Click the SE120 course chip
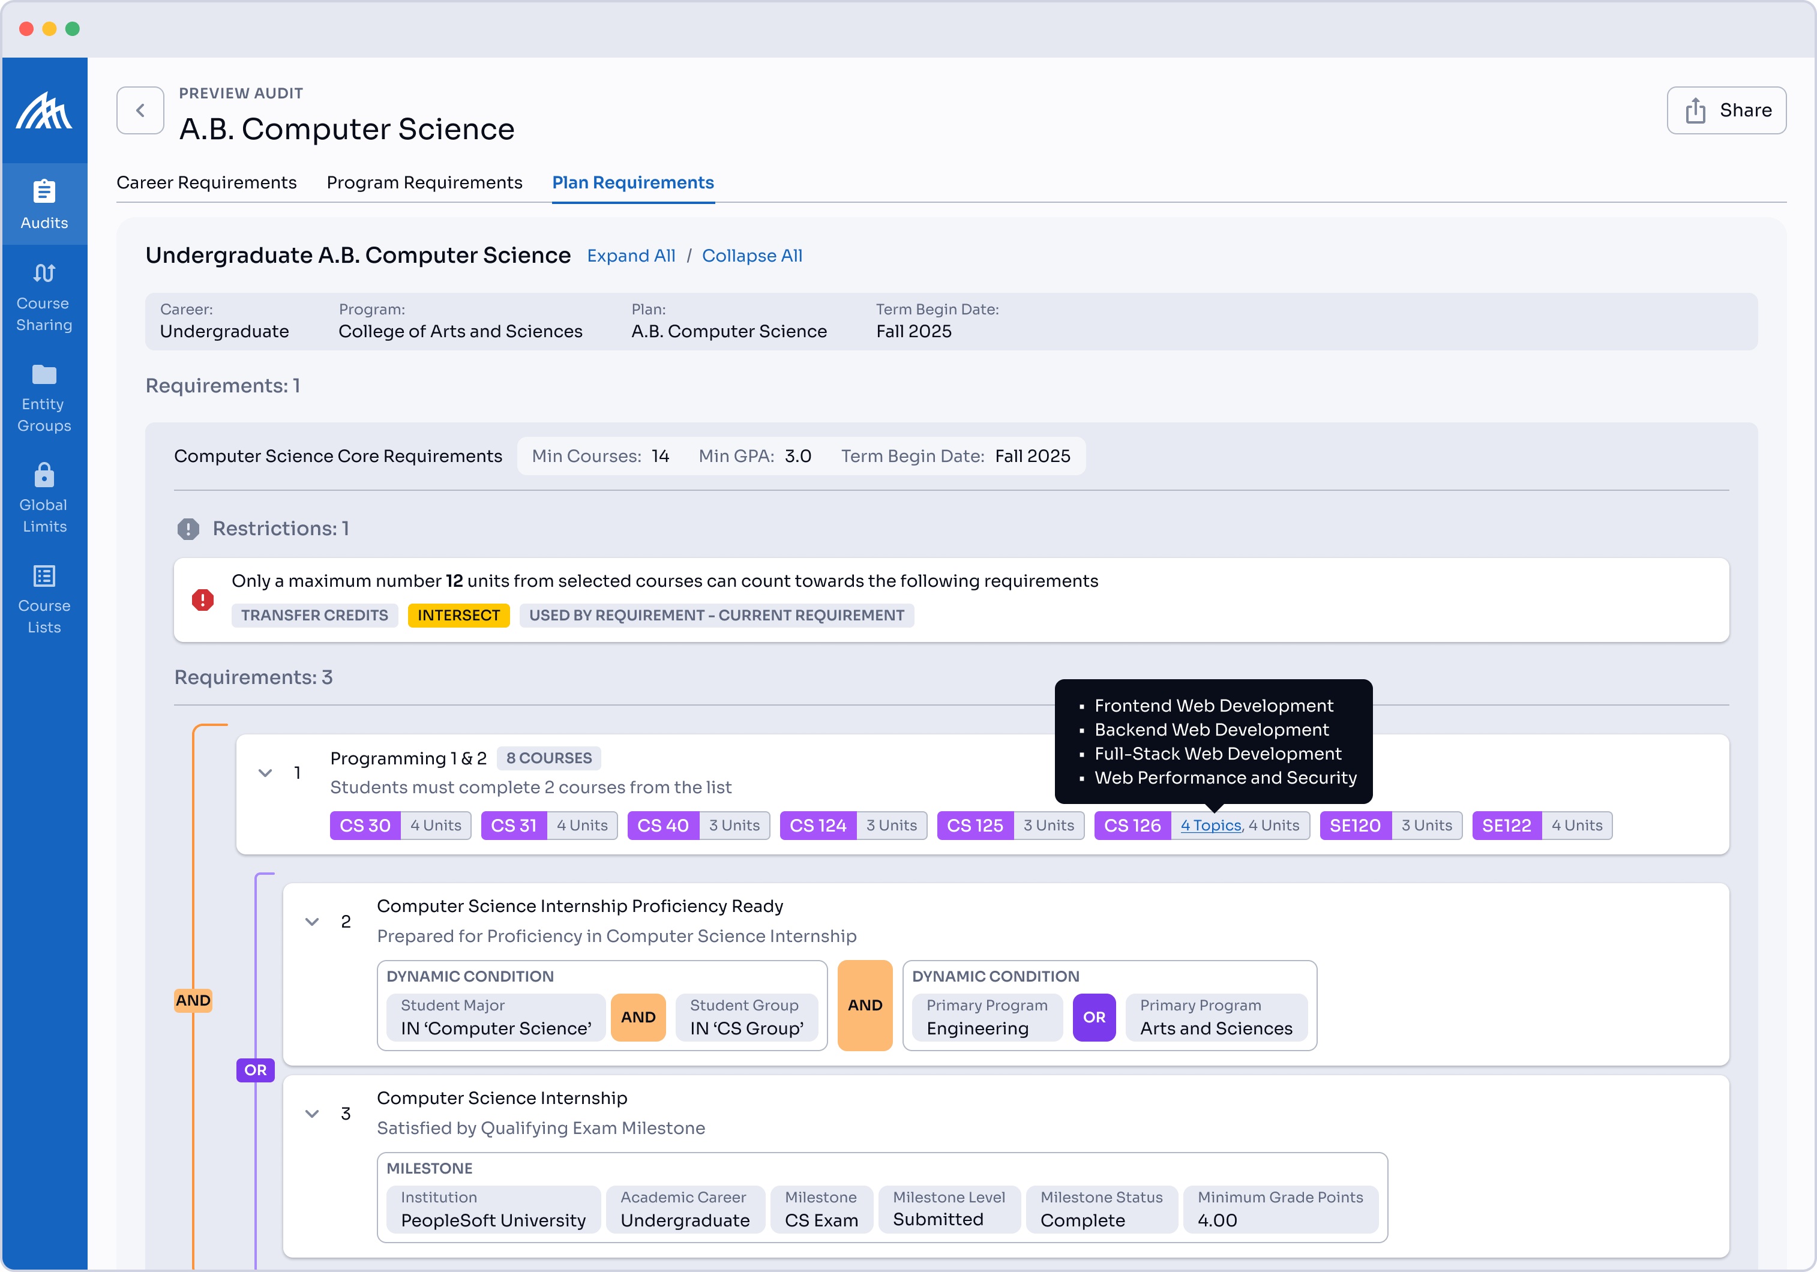Viewport: 1817px width, 1272px height. pos(1391,825)
